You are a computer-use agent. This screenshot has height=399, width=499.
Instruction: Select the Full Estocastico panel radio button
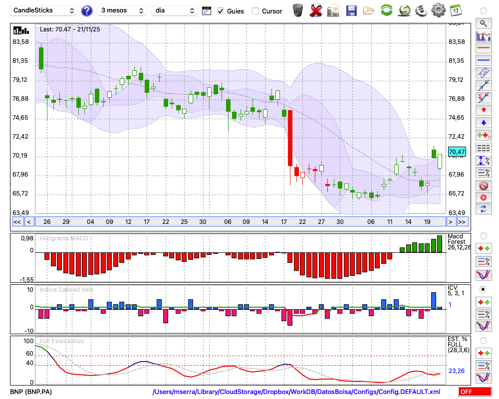click(484, 341)
